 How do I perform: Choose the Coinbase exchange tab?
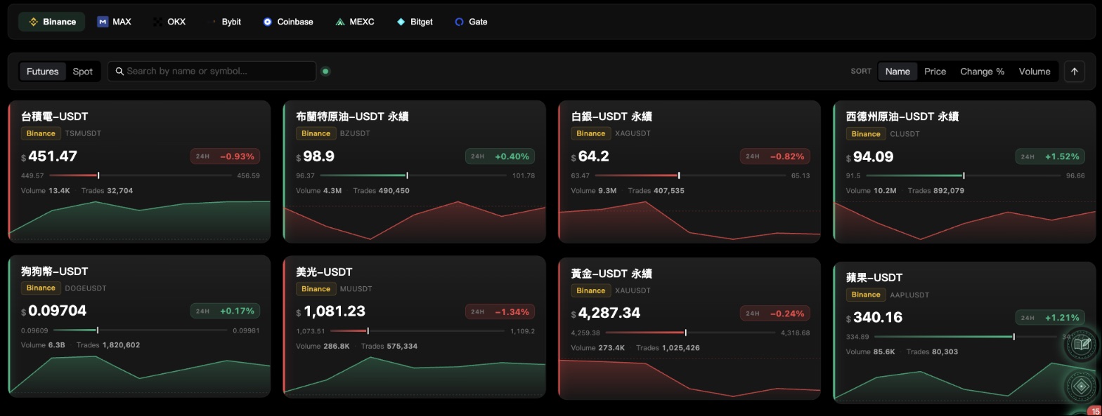click(287, 22)
